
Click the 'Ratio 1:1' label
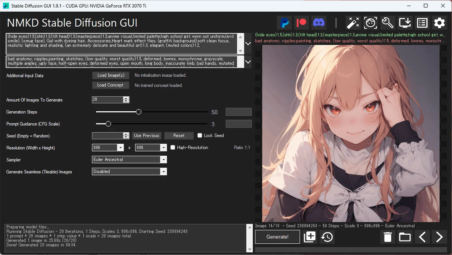pyautogui.click(x=242, y=147)
